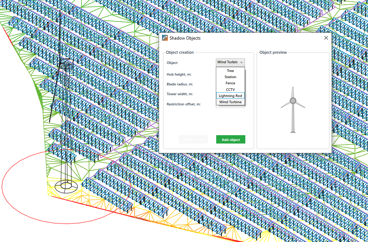Click the green Add object button

pyautogui.click(x=231, y=140)
